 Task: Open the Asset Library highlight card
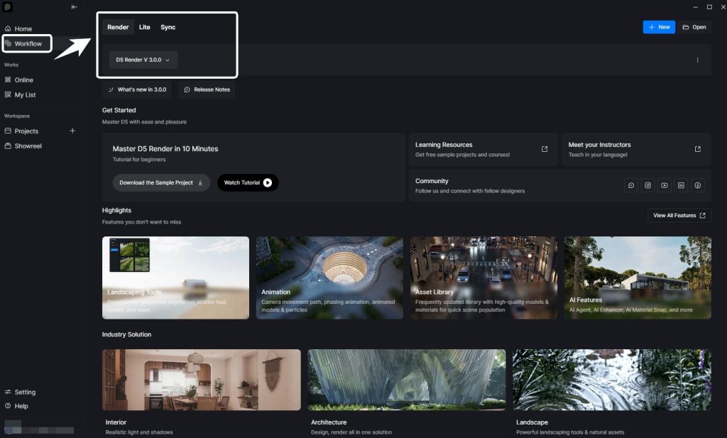[483, 278]
